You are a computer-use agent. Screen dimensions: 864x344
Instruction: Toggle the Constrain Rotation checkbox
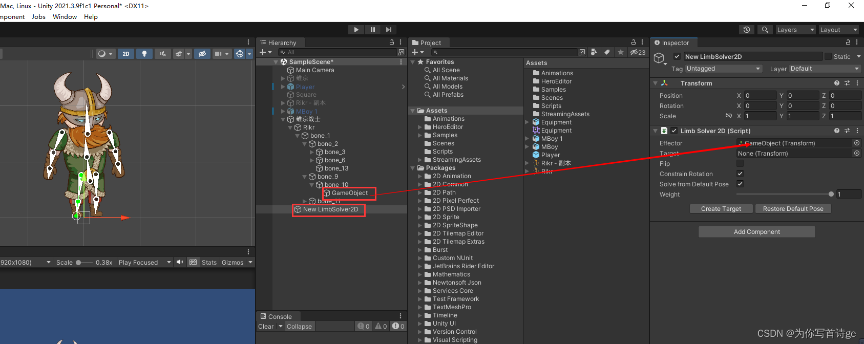click(x=740, y=174)
